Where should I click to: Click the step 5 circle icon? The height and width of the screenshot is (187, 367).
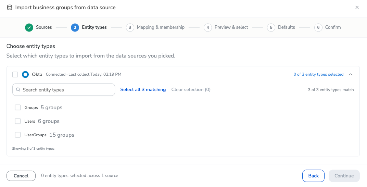(x=271, y=27)
